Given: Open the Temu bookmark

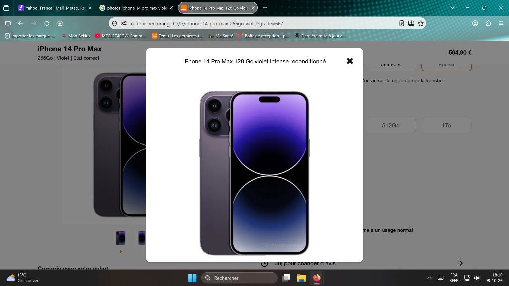Looking at the screenshot, I should coord(177,36).
